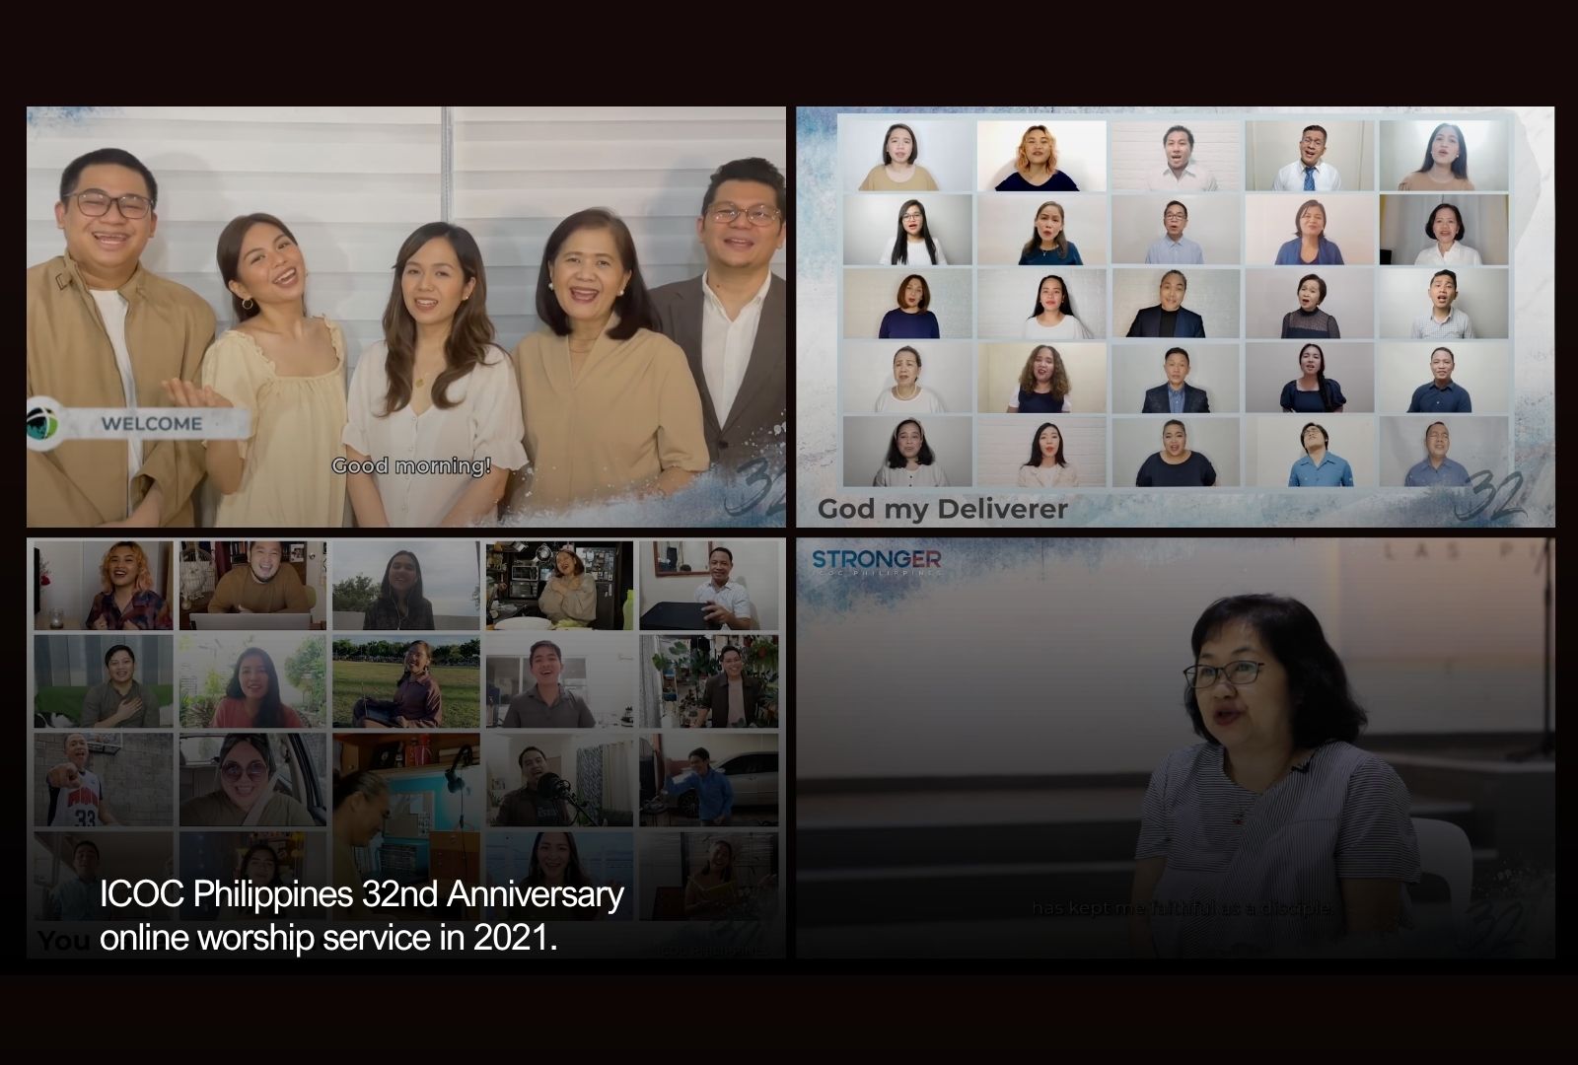Select the WELCOME banner label
The image size is (1578, 1065).
click(x=151, y=424)
